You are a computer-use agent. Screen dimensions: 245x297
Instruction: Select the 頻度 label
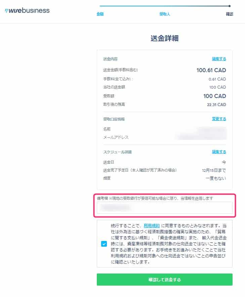107,178
